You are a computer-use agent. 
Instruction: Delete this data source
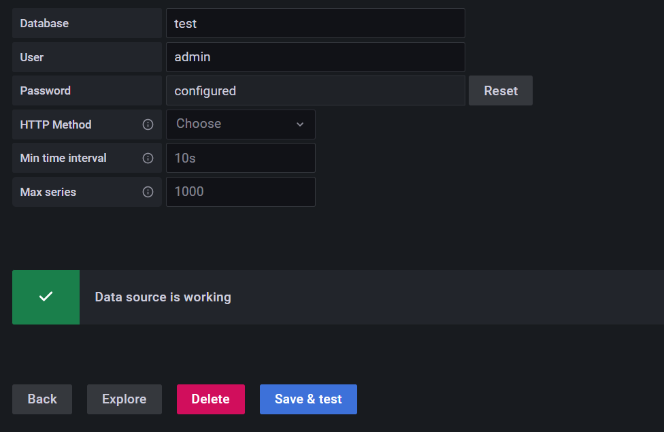(210, 399)
